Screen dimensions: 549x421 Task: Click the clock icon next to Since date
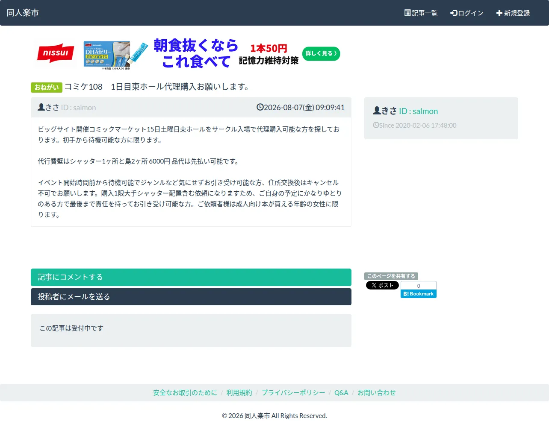pos(376,125)
